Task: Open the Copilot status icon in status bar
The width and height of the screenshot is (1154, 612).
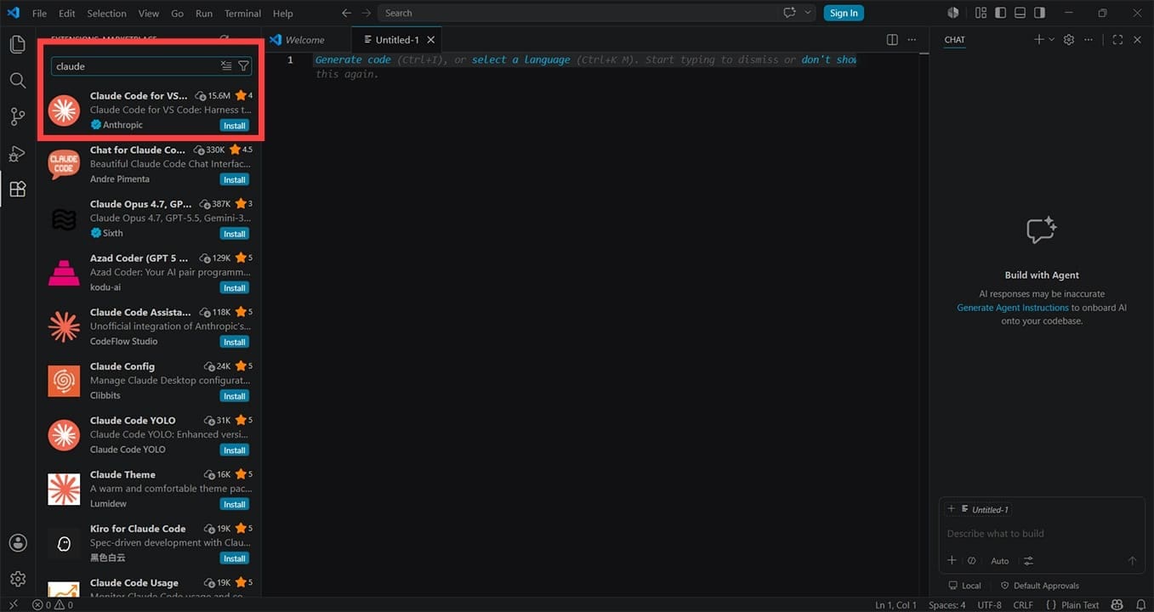Action: (1117, 604)
